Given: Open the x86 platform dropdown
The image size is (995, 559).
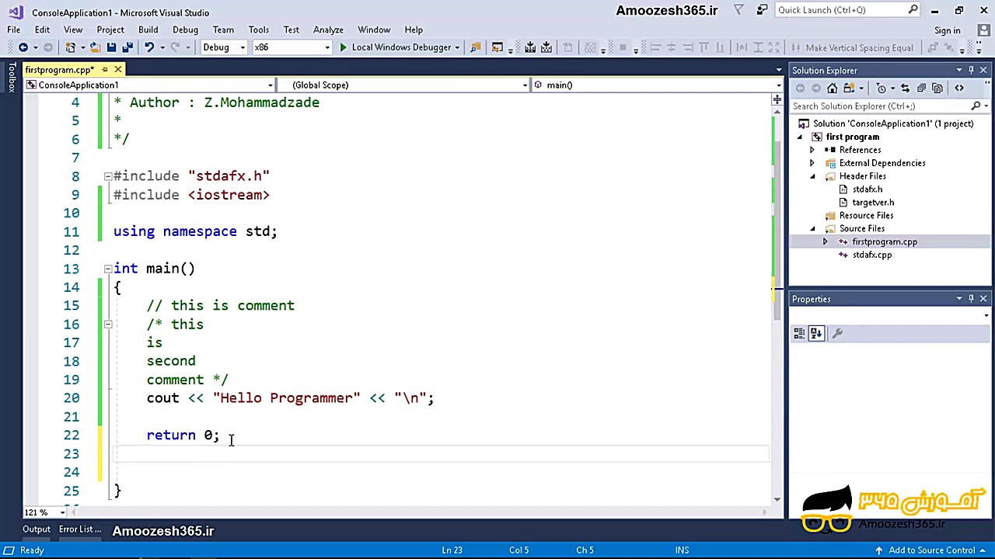Looking at the screenshot, I should point(326,47).
